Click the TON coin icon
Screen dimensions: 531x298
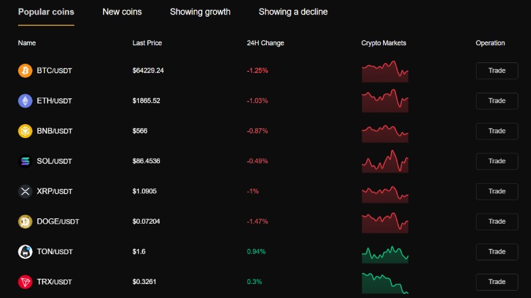tap(25, 252)
